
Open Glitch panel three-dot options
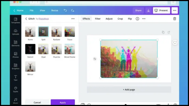click(x=73, y=19)
